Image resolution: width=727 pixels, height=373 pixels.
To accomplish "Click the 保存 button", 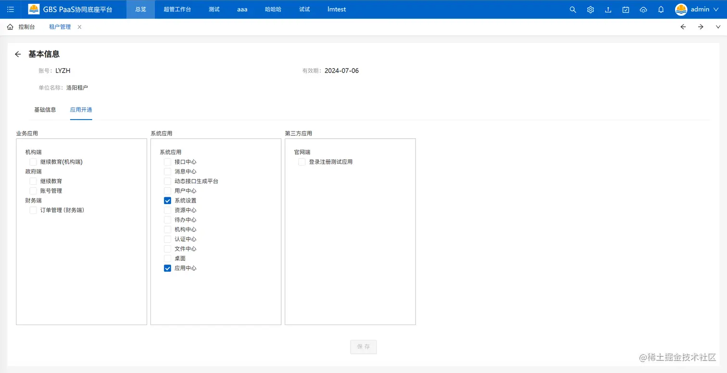I will pyautogui.click(x=363, y=347).
